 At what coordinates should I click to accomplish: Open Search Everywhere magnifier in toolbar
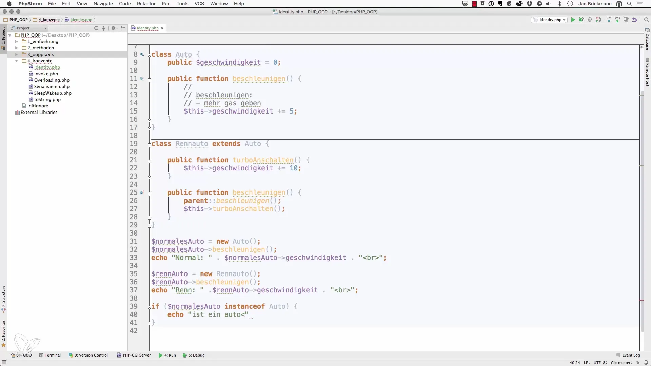coord(646,20)
